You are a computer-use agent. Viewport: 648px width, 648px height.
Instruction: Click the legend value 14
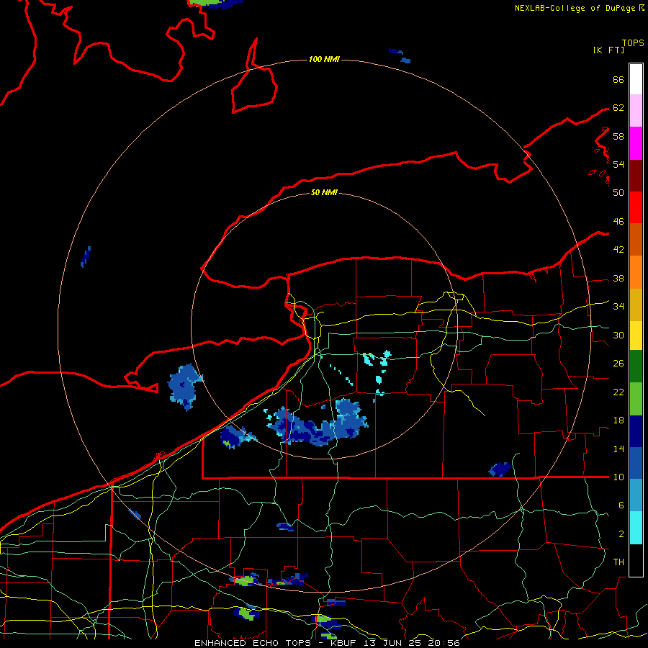[x=618, y=449]
